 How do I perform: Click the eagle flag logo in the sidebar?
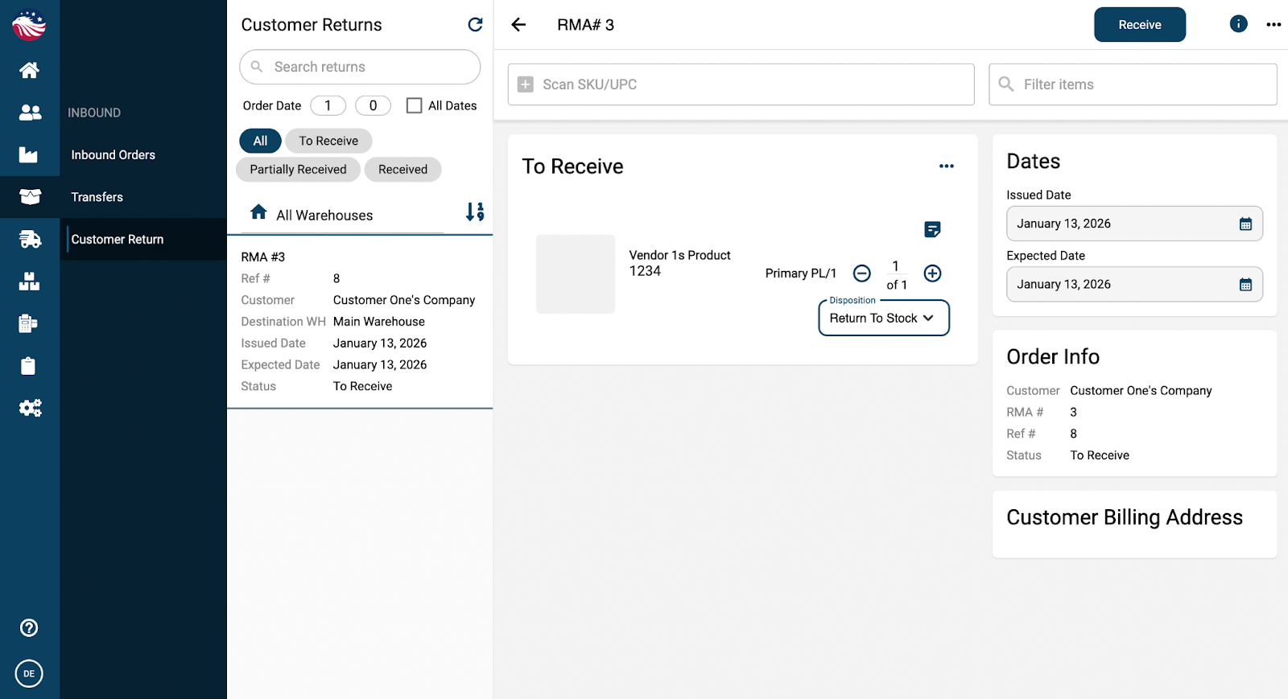tap(29, 25)
